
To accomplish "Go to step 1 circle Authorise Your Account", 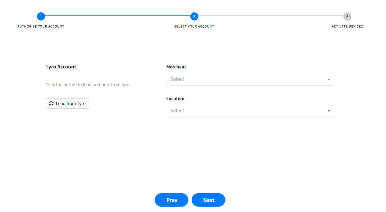I will coord(41,16).
